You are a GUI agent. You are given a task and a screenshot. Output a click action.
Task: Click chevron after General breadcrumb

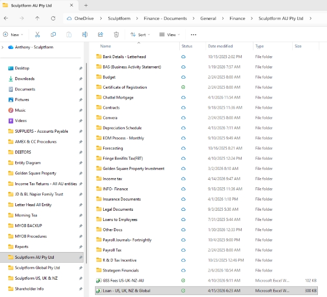click(x=223, y=18)
